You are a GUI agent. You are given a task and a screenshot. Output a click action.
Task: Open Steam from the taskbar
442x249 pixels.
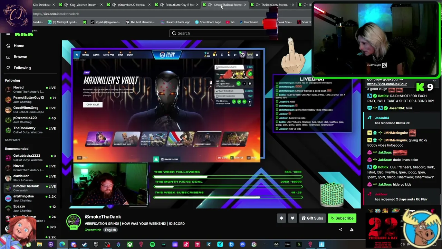85,245
